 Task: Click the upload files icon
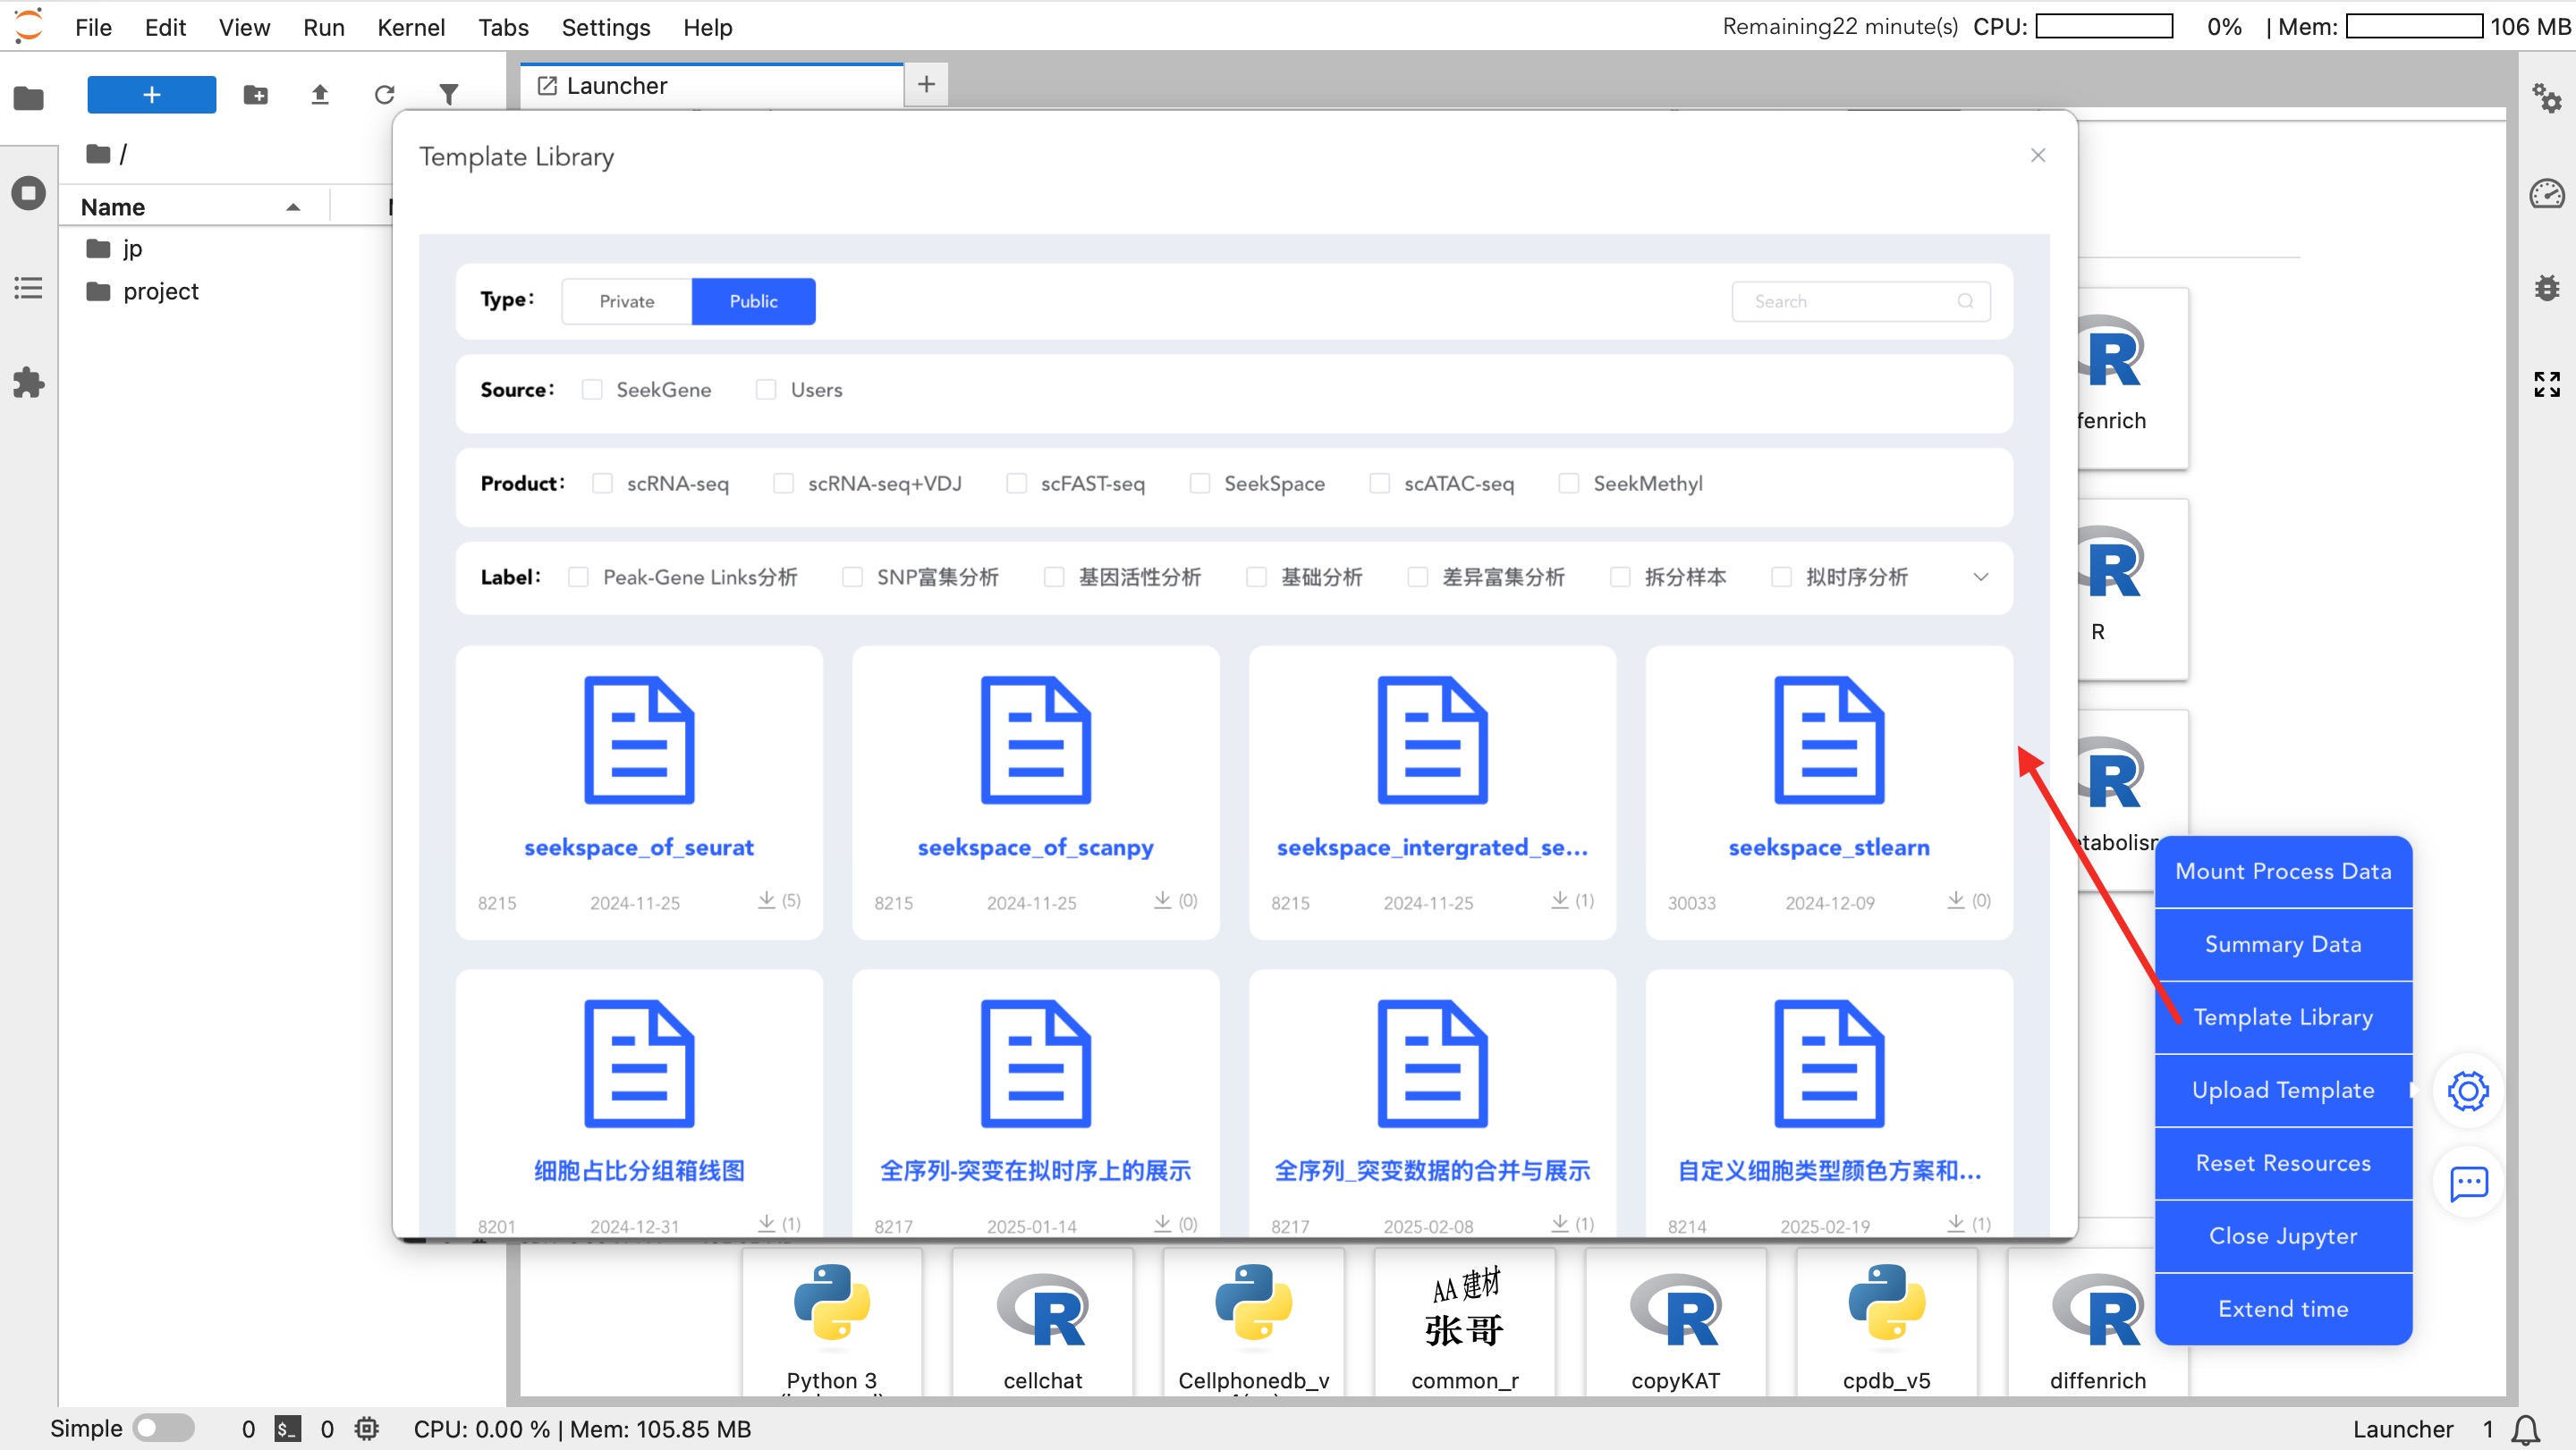[x=320, y=95]
